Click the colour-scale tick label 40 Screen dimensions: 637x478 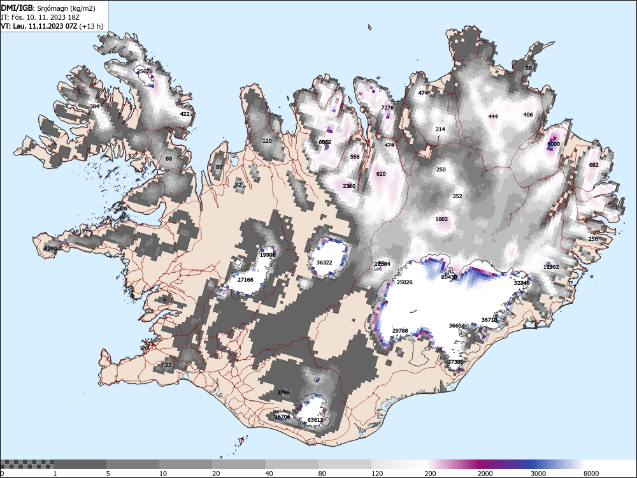coord(269,474)
